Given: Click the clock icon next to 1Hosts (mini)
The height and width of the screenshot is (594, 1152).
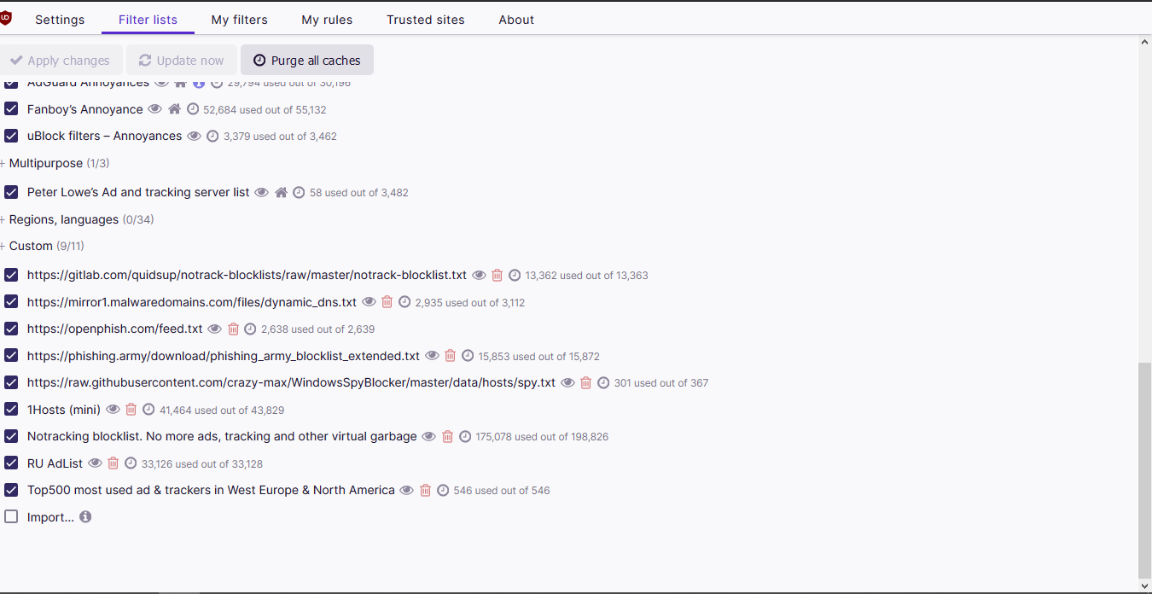Looking at the screenshot, I should 148,410.
